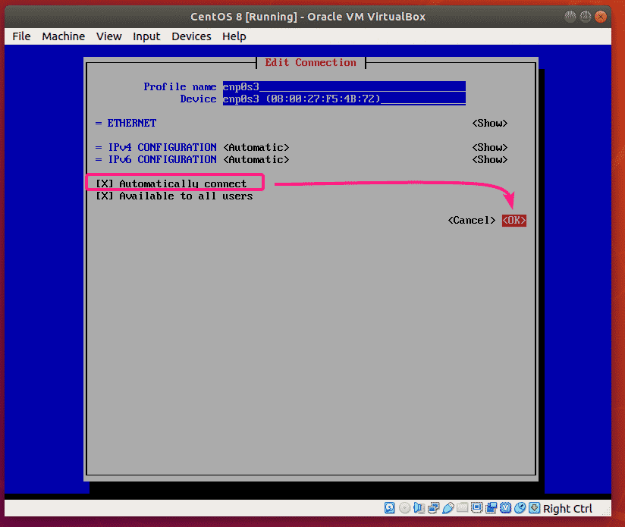Click the audio status icon

(x=419, y=508)
